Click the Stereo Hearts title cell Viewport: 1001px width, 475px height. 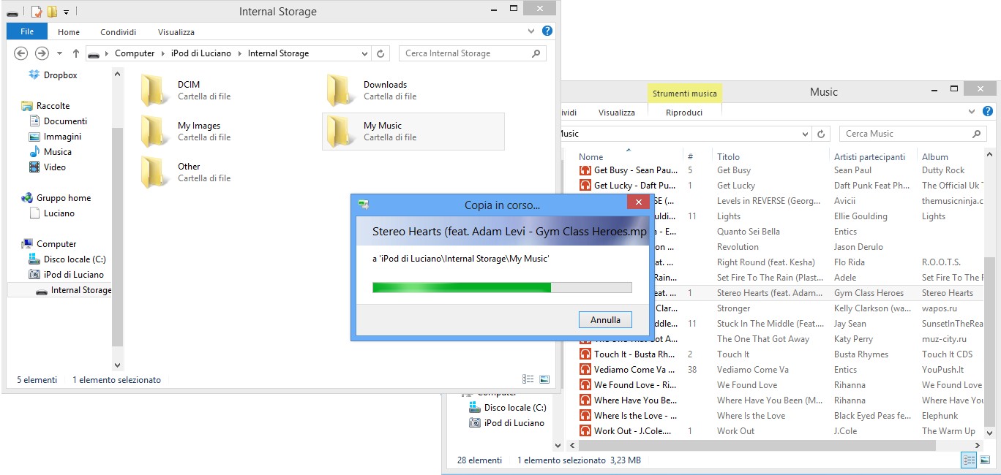pos(770,293)
